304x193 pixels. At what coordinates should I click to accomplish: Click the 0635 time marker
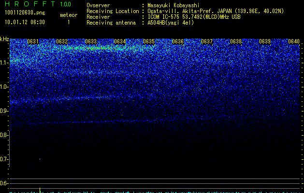coord(149,41)
